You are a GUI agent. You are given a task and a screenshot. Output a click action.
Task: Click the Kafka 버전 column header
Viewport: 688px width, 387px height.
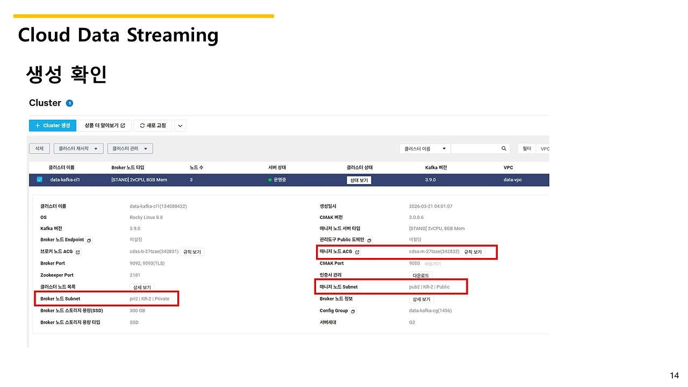(x=436, y=168)
